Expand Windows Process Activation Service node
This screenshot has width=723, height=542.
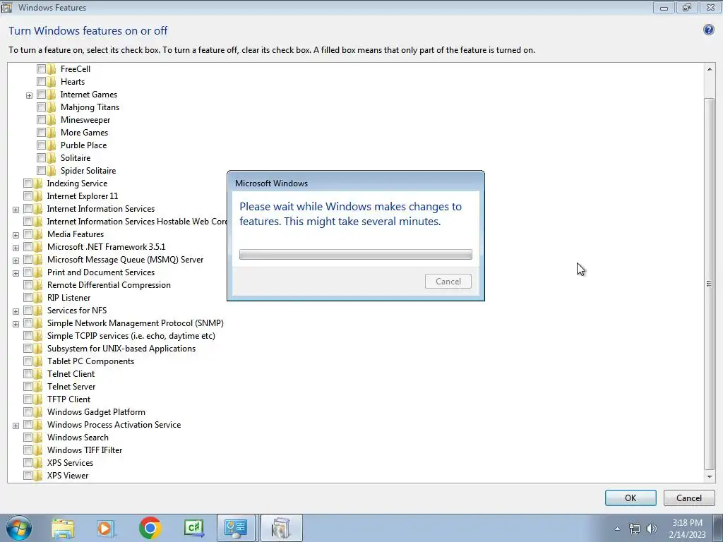(16, 426)
